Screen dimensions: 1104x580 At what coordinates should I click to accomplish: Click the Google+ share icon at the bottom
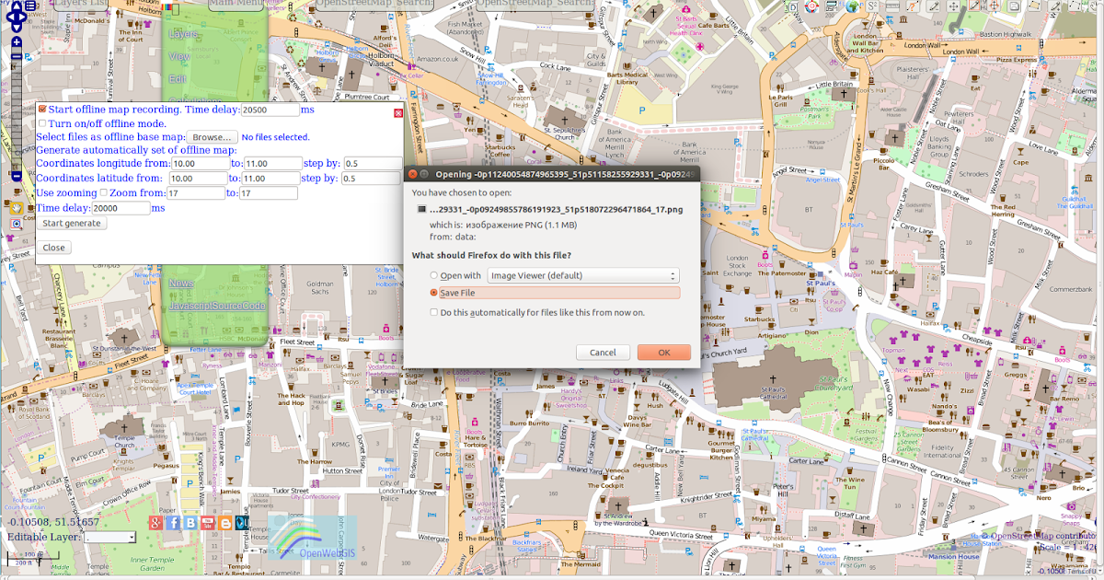pyautogui.click(x=154, y=525)
